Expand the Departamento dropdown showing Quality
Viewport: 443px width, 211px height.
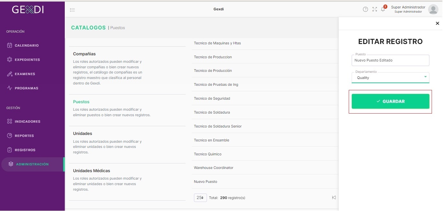(390, 78)
